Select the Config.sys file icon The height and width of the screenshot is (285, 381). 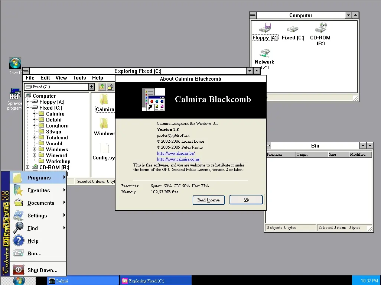click(104, 148)
